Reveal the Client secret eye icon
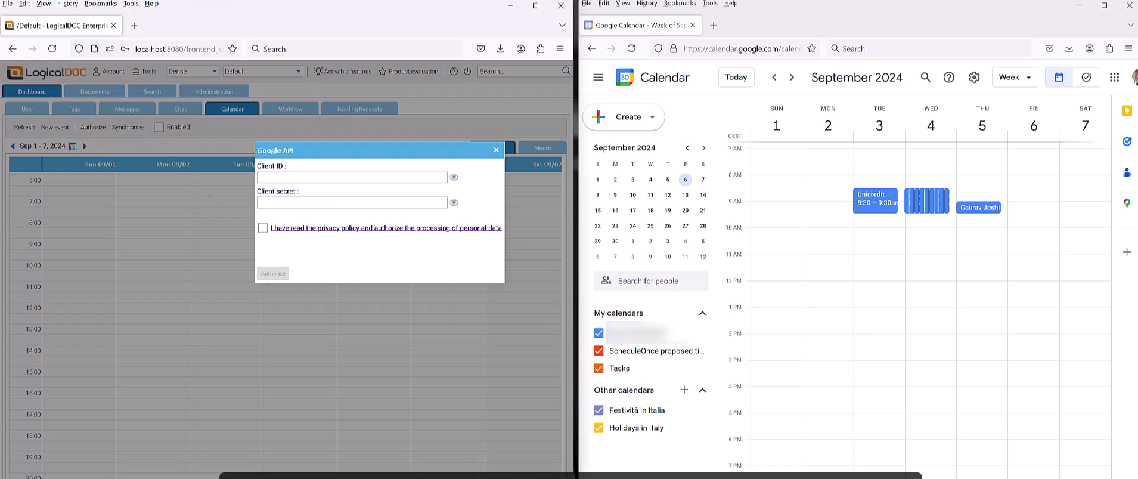The image size is (1138, 479). 454,203
